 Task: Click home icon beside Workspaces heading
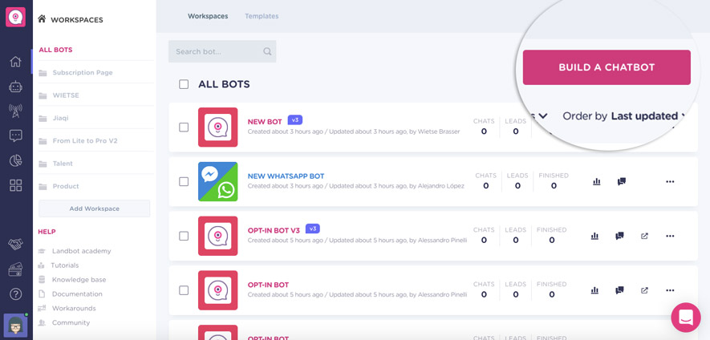(42, 19)
